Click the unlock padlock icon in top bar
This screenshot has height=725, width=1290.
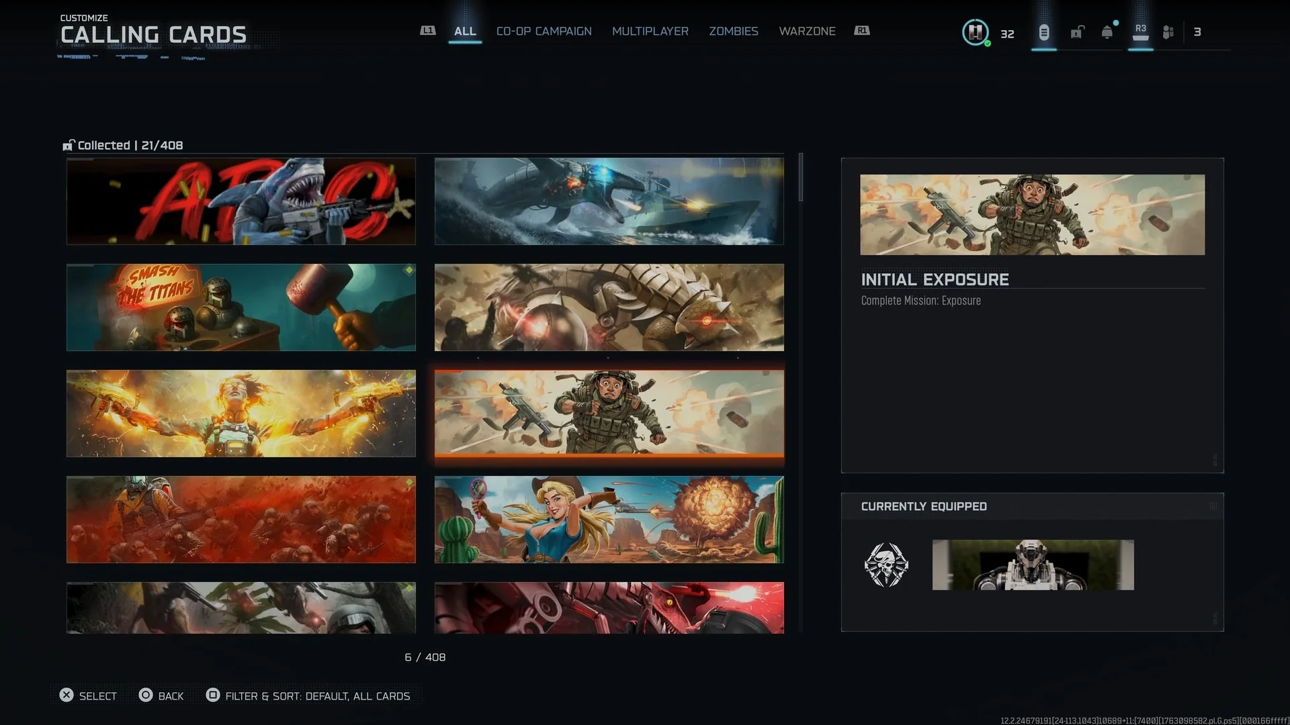1077,32
